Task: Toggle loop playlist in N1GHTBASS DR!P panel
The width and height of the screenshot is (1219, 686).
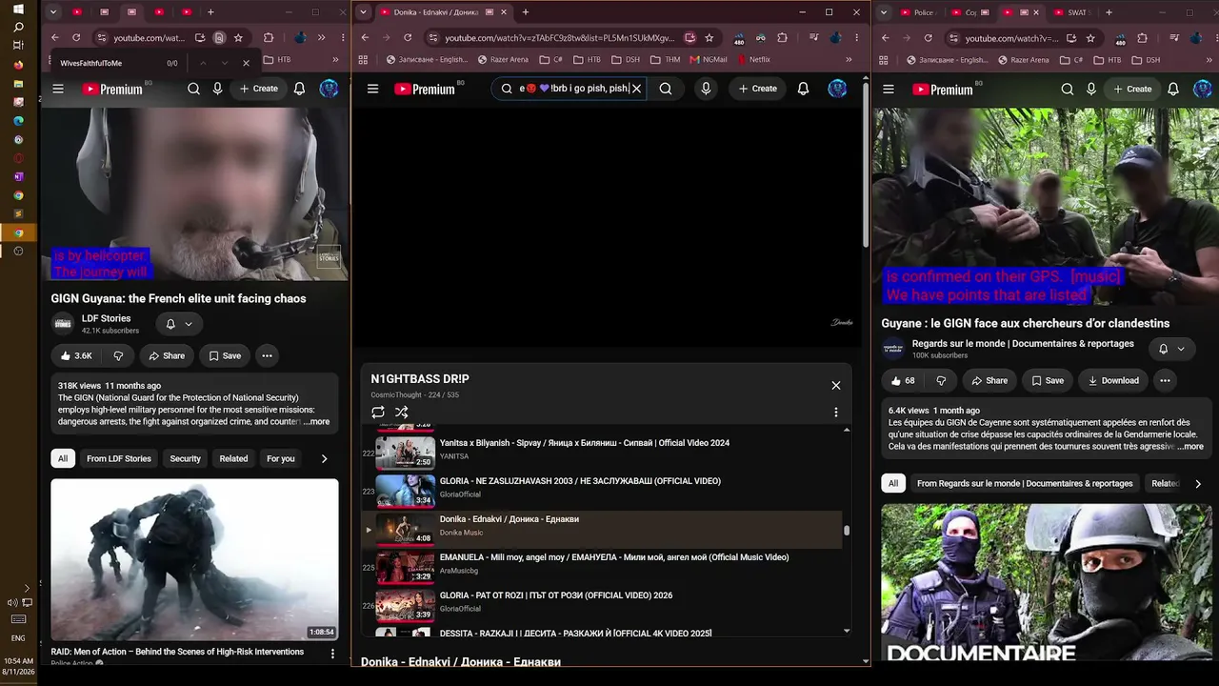Action: [378, 413]
